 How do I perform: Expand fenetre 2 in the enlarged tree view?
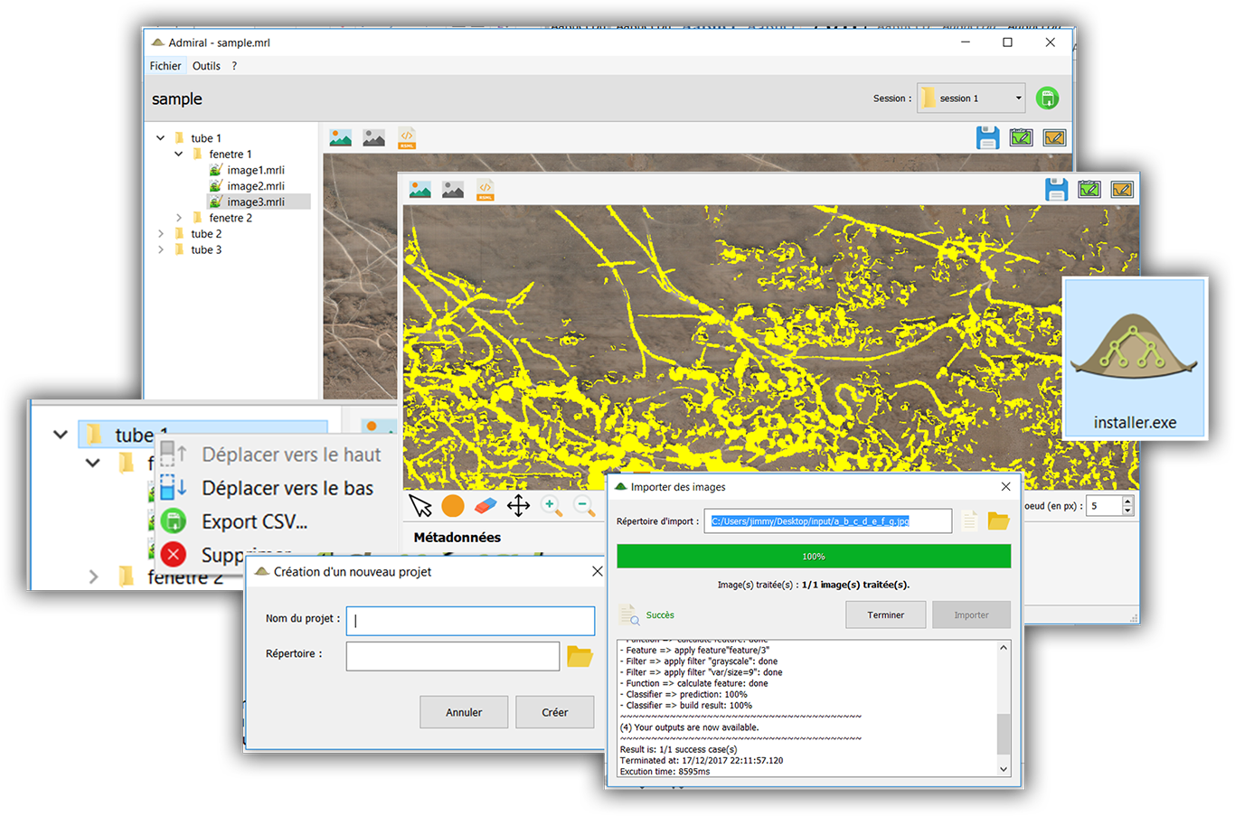point(94,576)
